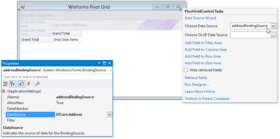Click the ellipsis button for OLAP Data Source
Screen dimensions: 280x139
tap(274, 35)
